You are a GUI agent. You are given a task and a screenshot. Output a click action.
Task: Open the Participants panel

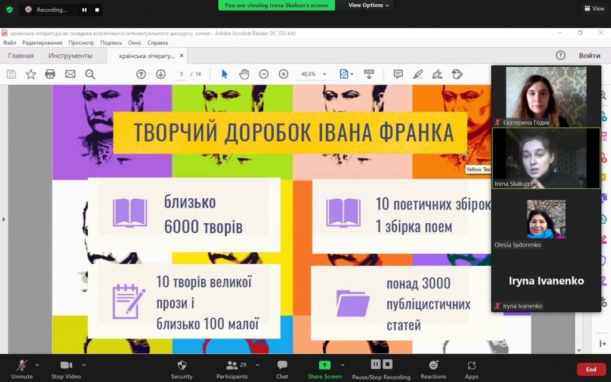(232, 369)
